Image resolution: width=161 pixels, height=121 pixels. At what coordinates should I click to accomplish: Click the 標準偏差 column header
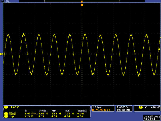[x=82, y=111]
